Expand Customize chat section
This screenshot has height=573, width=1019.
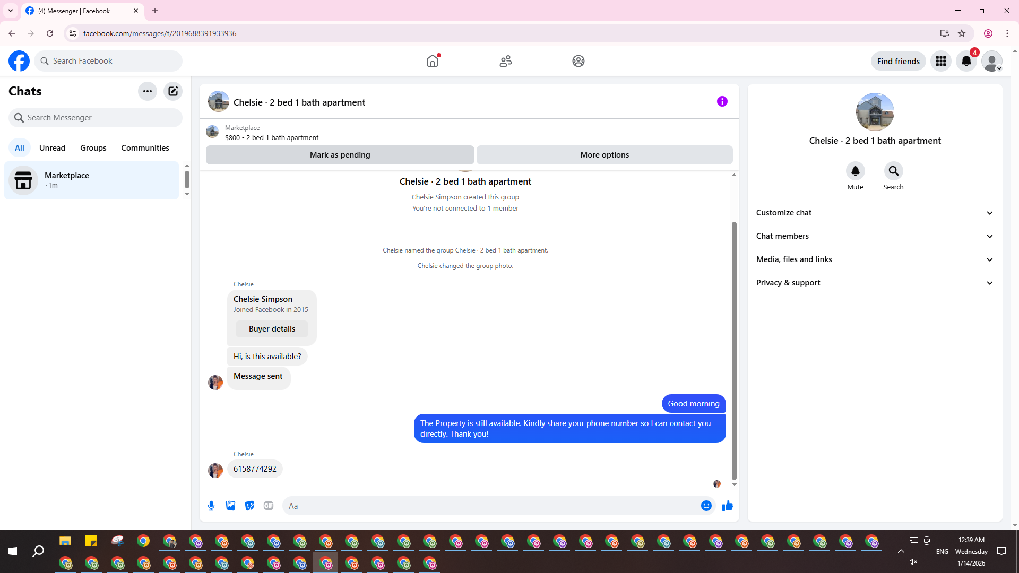(875, 213)
